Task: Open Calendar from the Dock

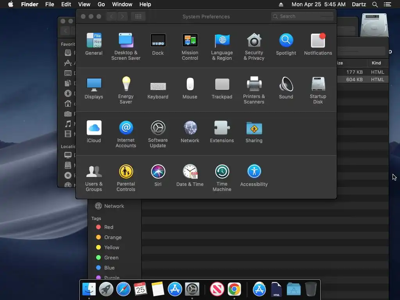Action: click(x=140, y=289)
